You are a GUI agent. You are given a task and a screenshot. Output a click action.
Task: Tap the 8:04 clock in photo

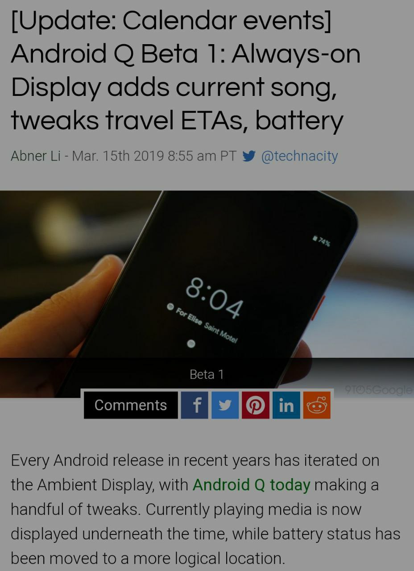pos(215,297)
